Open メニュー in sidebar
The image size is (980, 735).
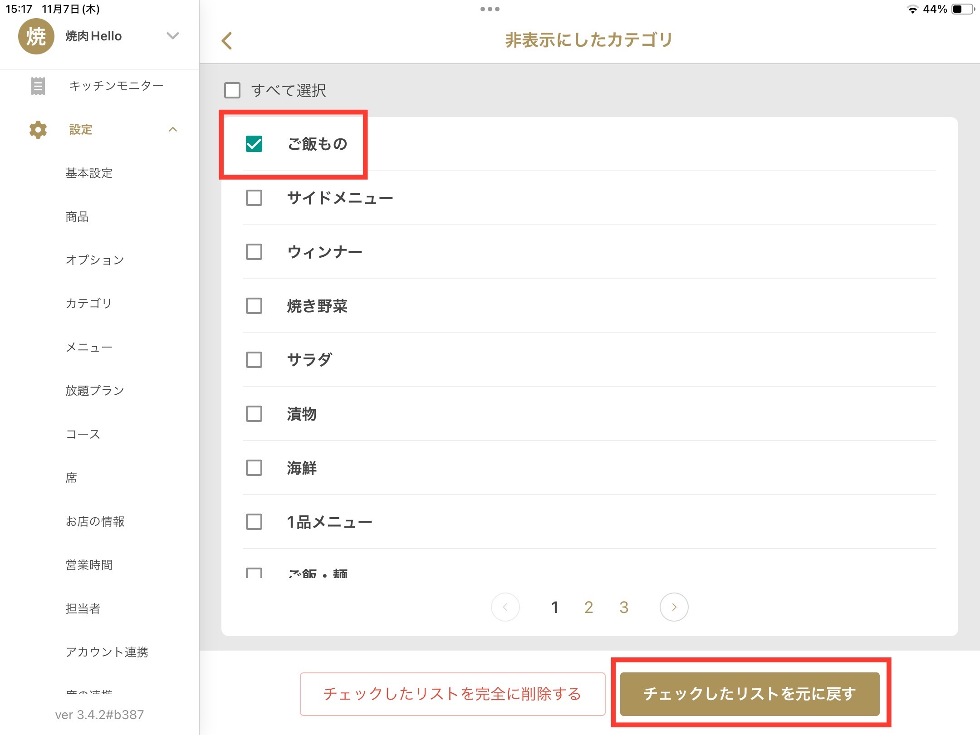[89, 347]
